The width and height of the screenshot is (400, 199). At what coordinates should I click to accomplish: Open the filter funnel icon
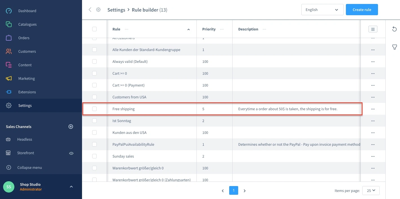click(395, 47)
